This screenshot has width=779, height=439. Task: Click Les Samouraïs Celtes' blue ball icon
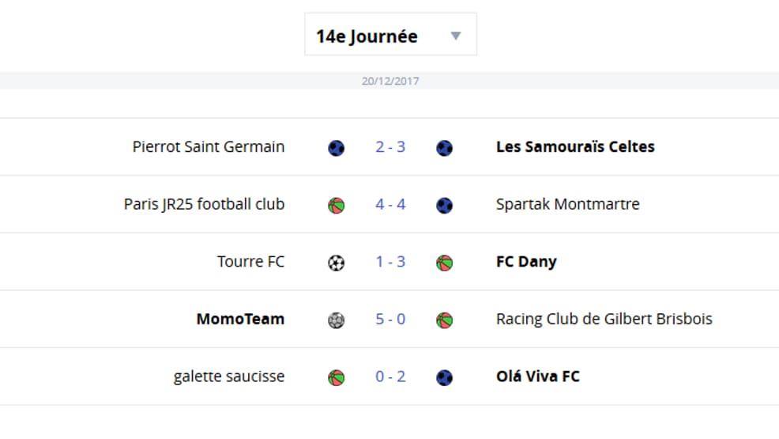444,148
